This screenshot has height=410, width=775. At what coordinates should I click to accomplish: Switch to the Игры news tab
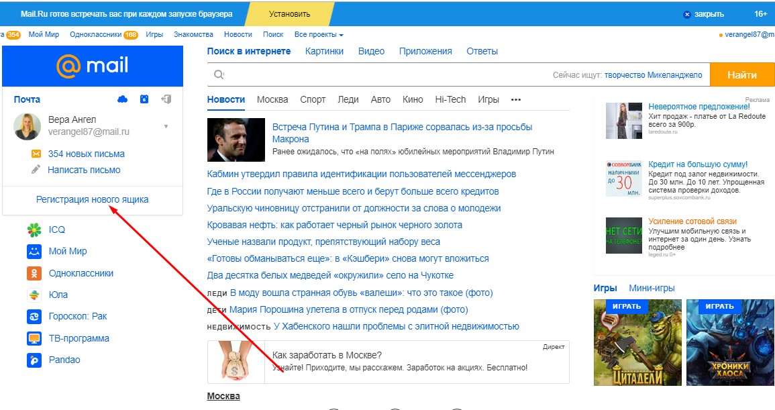tap(488, 99)
